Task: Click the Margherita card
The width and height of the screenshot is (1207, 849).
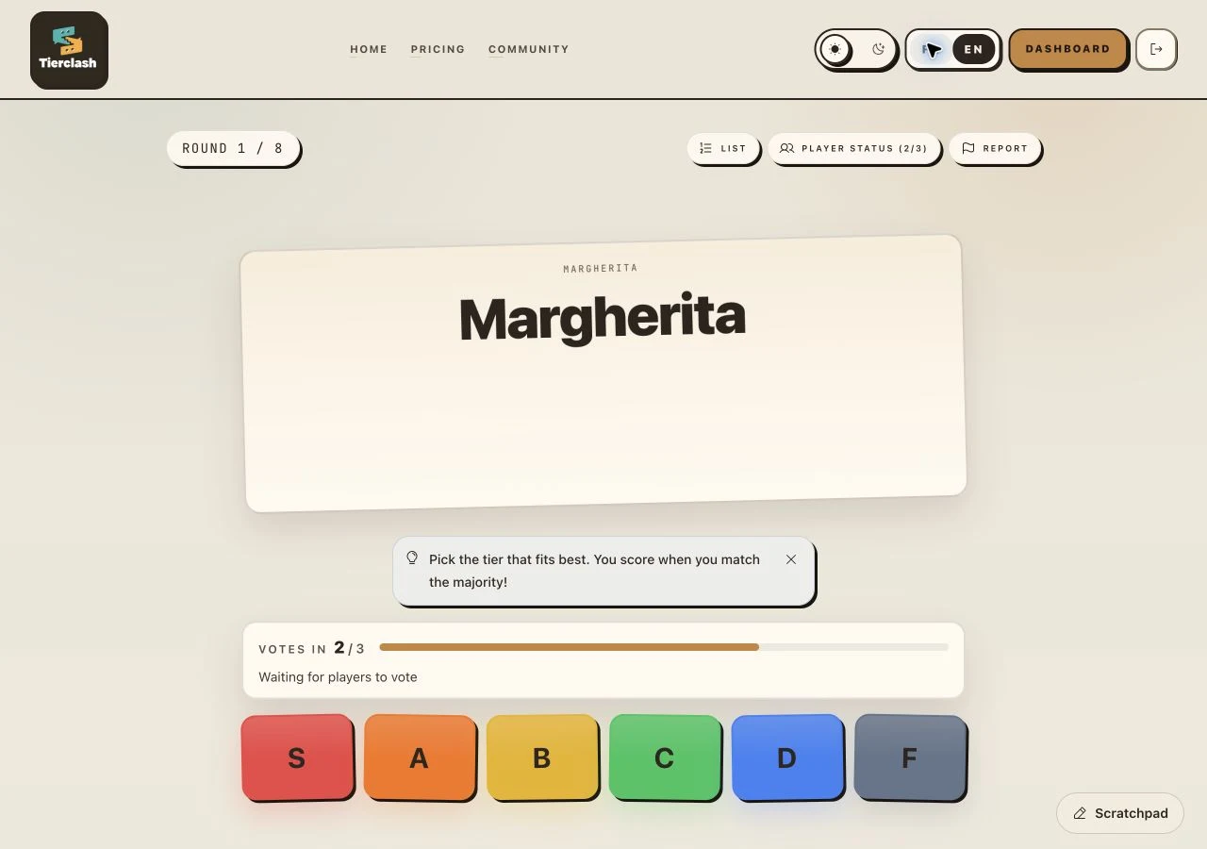Action: point(603,374)
